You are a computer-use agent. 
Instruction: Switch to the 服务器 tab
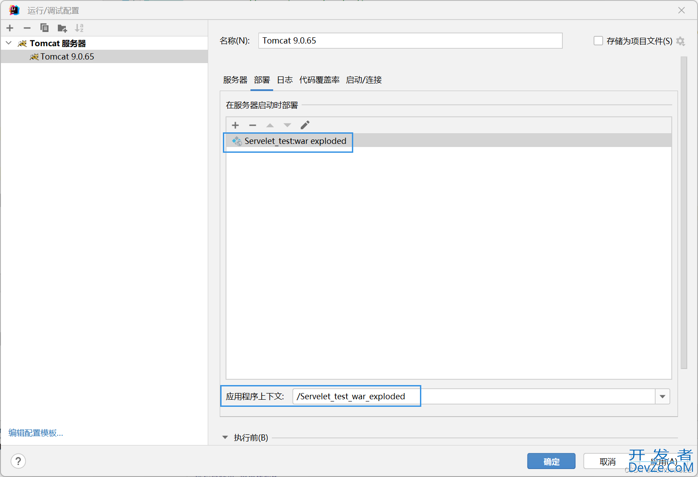[235, 80]
